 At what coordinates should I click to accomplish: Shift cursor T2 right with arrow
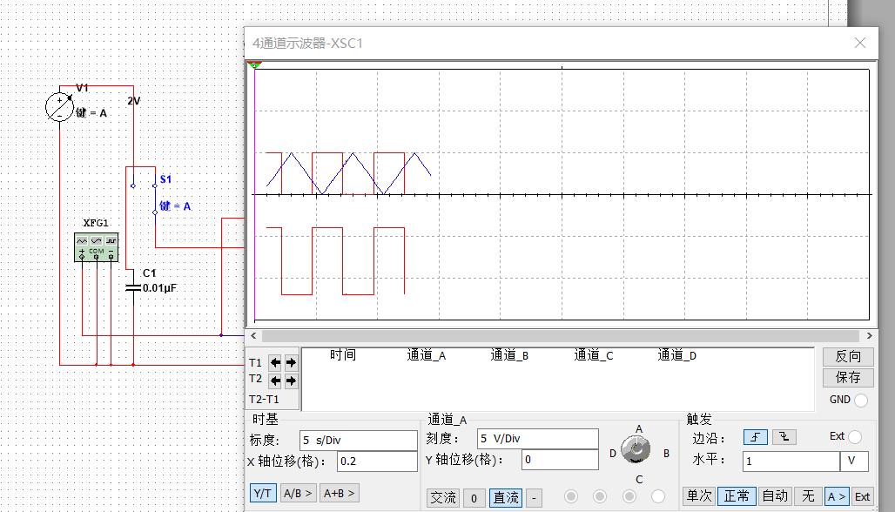pyautogui.click(x=291, y=381)
